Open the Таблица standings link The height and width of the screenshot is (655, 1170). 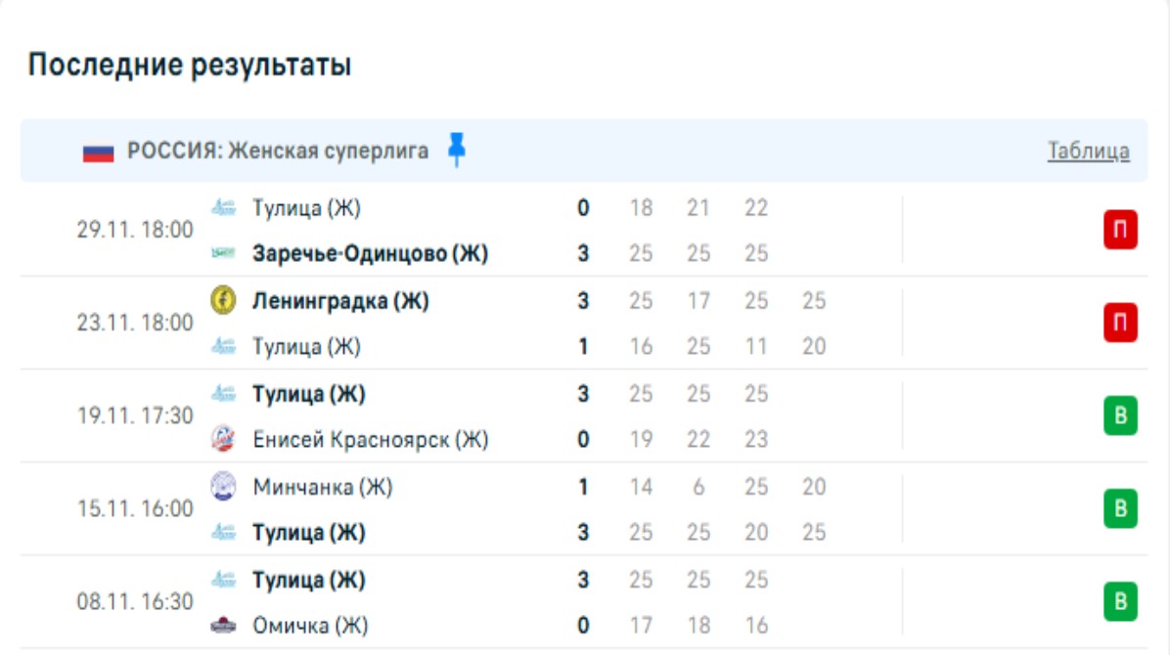coord(1088,152)
